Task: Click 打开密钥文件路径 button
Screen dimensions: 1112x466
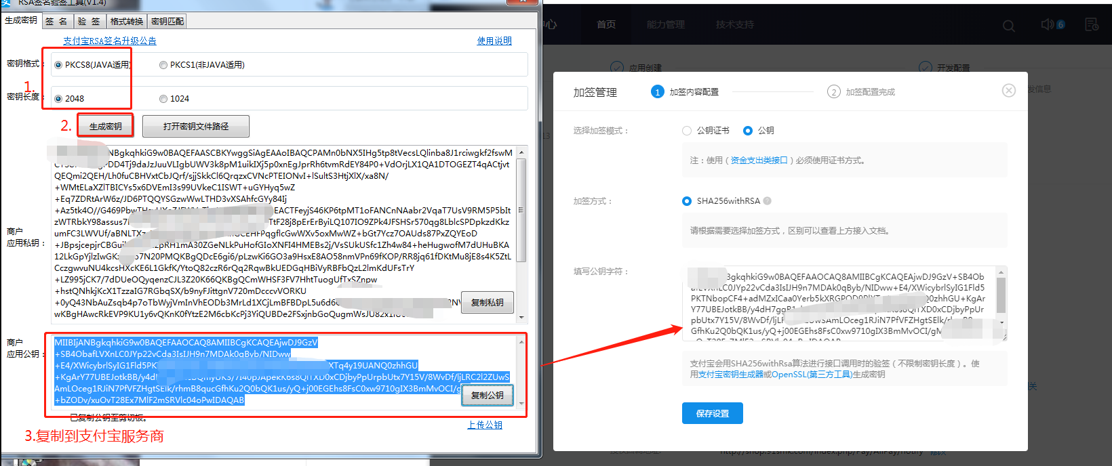Action: (196, 126)
